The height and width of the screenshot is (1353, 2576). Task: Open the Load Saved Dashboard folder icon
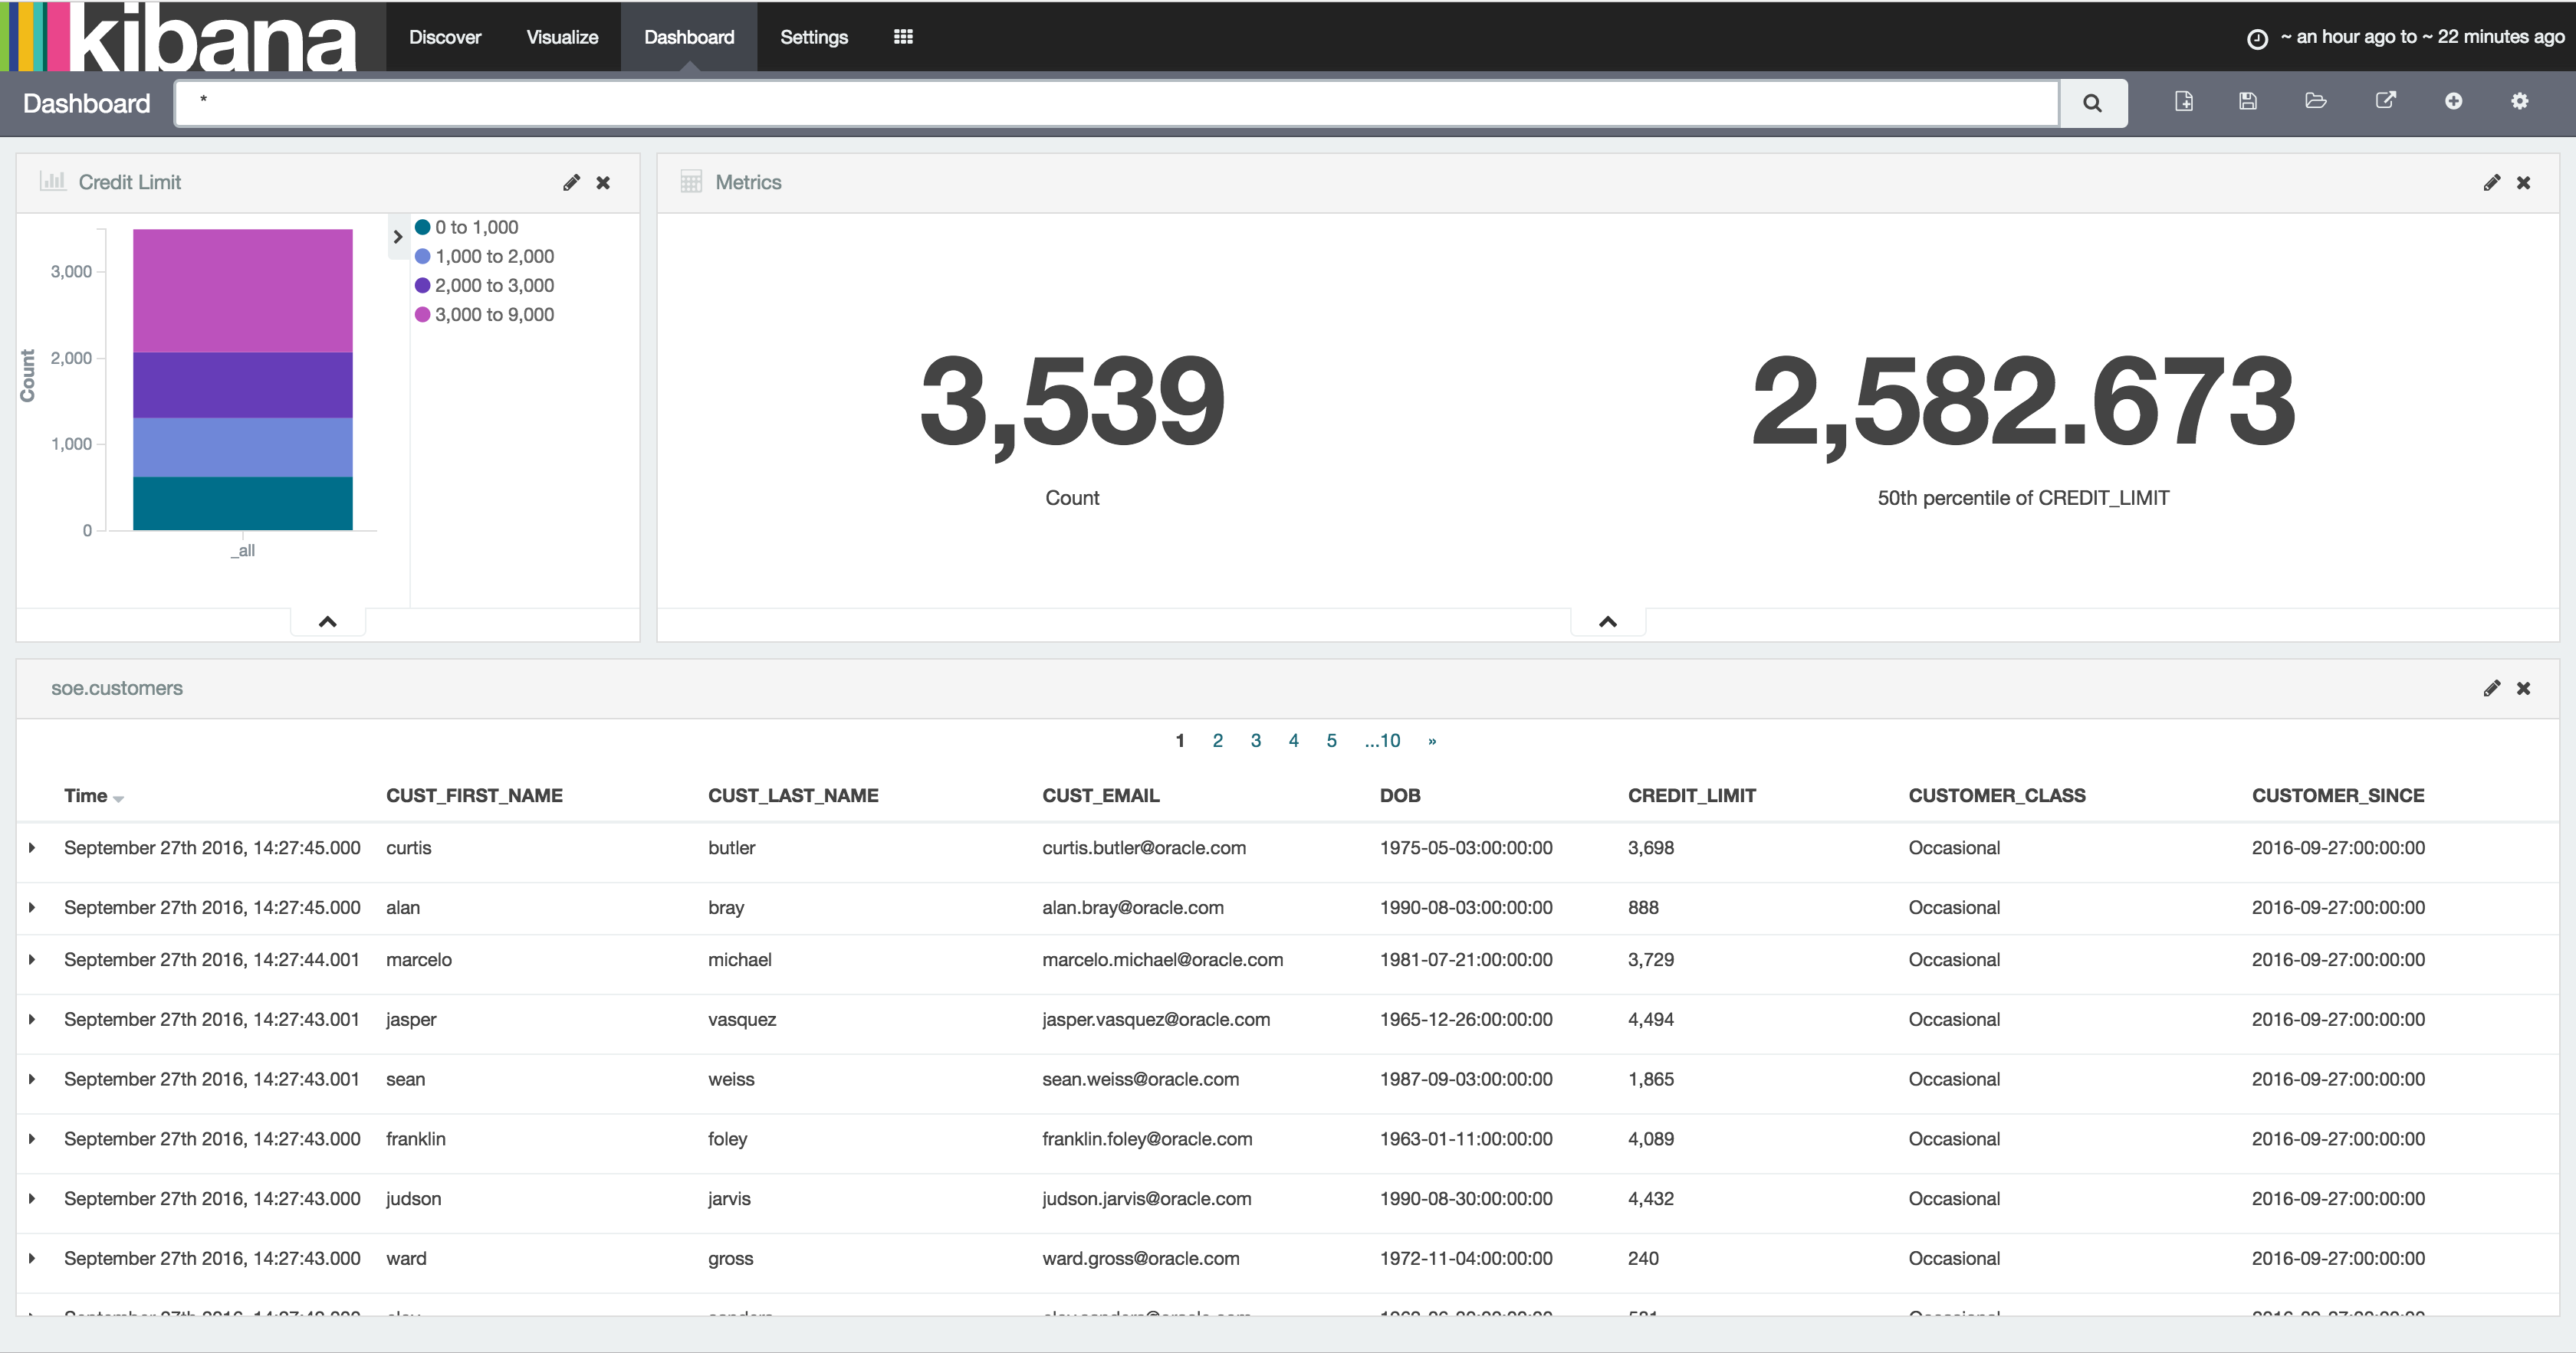(x=2316, y=101)
